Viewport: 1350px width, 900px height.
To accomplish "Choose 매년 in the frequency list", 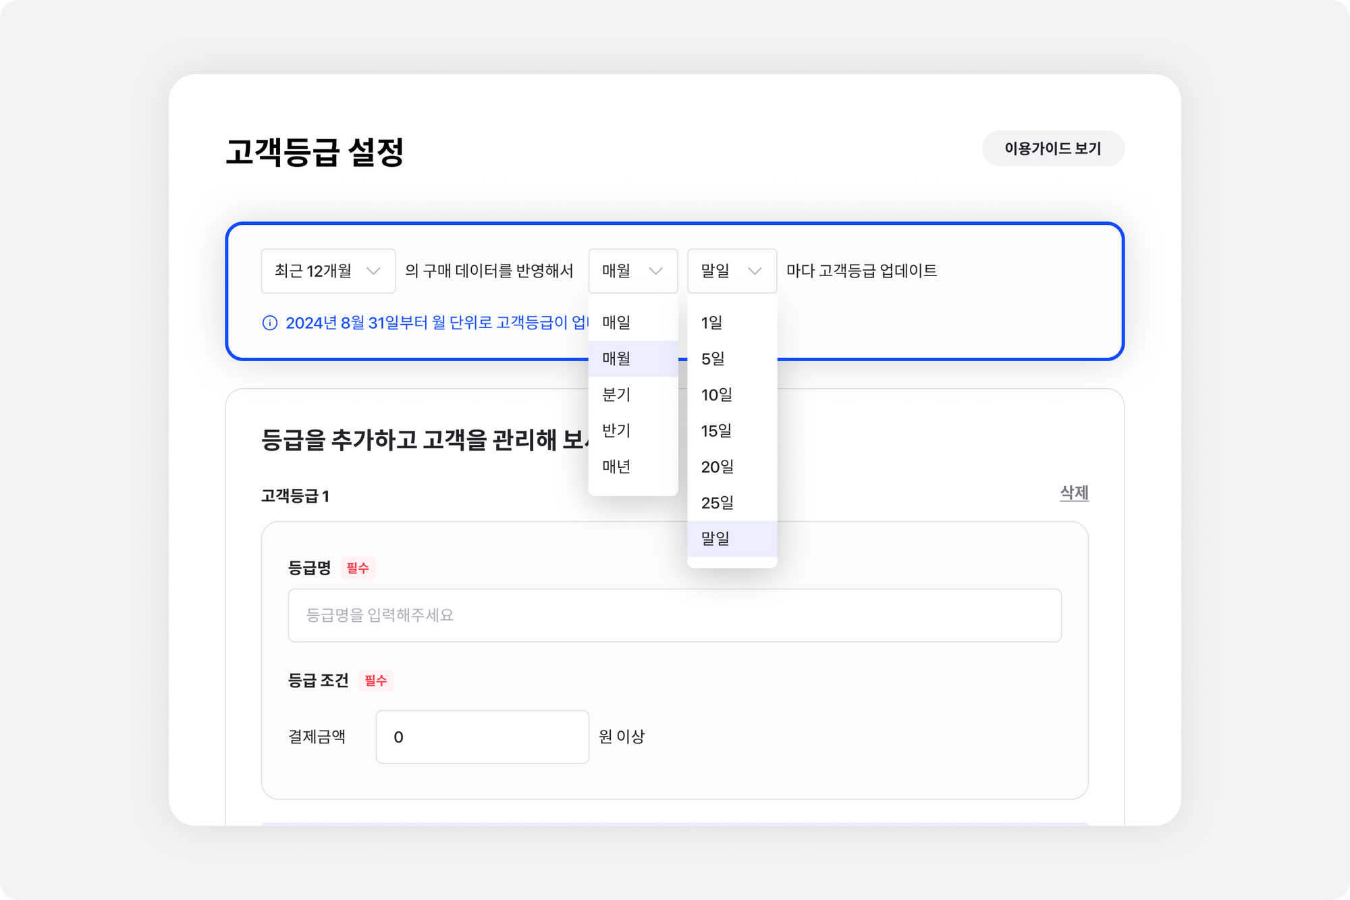I will [x=632, y=467].
